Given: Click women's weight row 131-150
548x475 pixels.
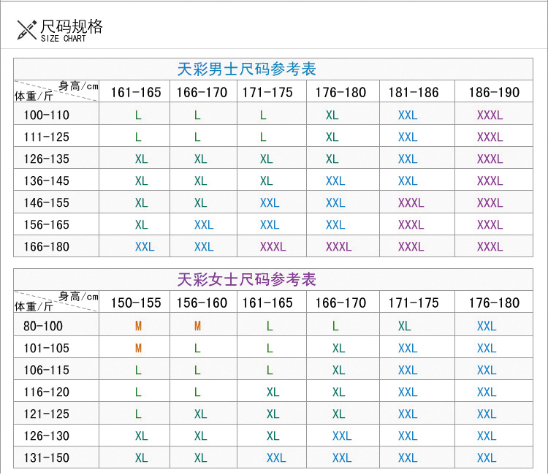Looking at the screenshot, I should (x=47, y=458).
